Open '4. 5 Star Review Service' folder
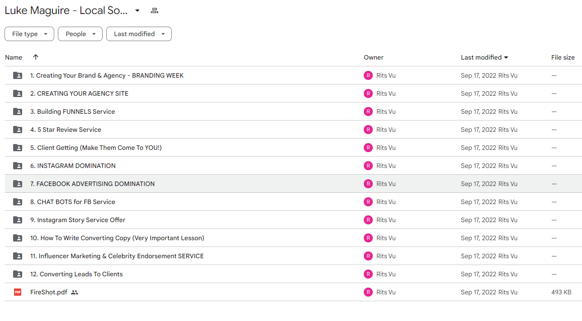Image resolution: width=582 pixels, height=321 pixels. point(66,130)
